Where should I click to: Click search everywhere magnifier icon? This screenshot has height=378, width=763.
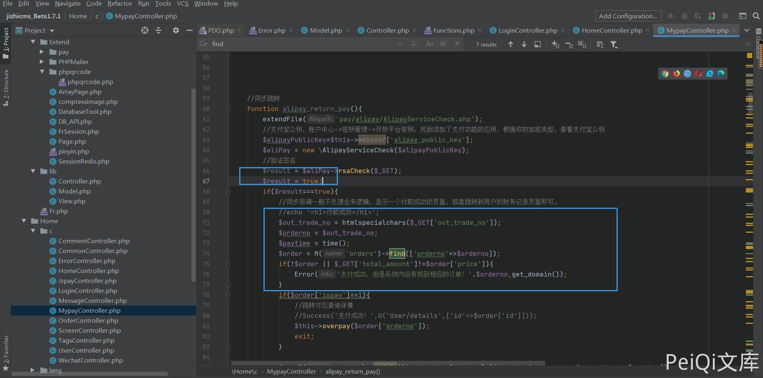tap(756, 16)
